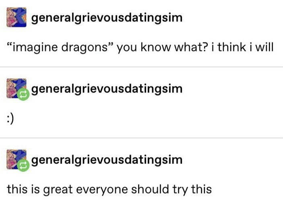Image resolution: width=283 pixels, height=204 pixels.
Task: Click green reblog icon on the last reblog
Action: click(23, 165)
